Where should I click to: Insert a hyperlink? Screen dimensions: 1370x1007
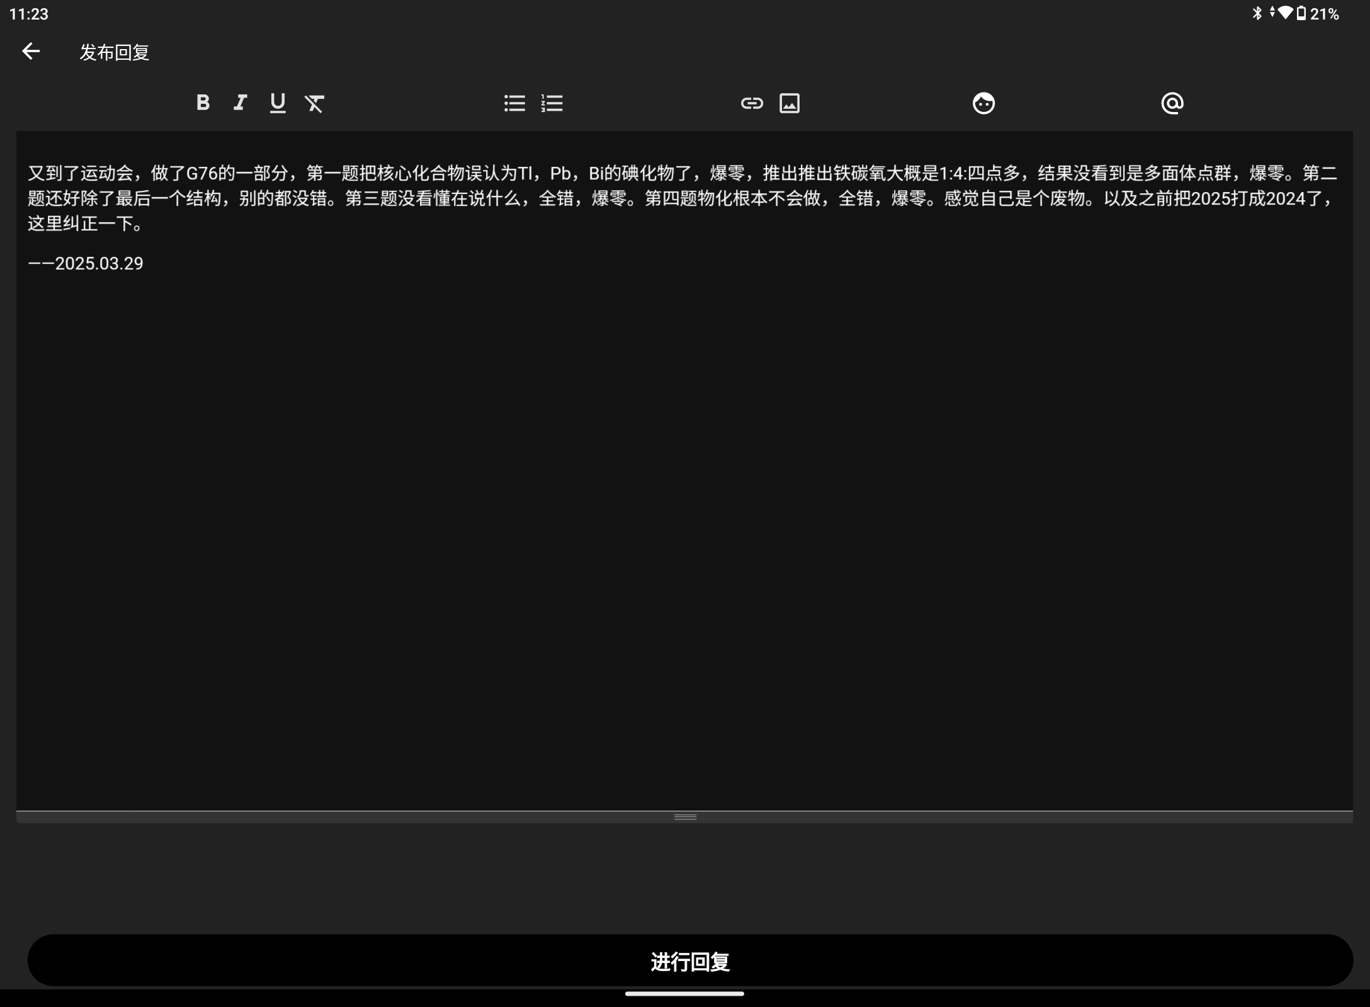point(752,103)
